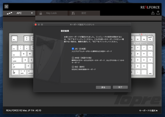Click the 設定結果 heading
Image resolution: width=165 pixels, height=117 pixels.
[x=65, y=31]
